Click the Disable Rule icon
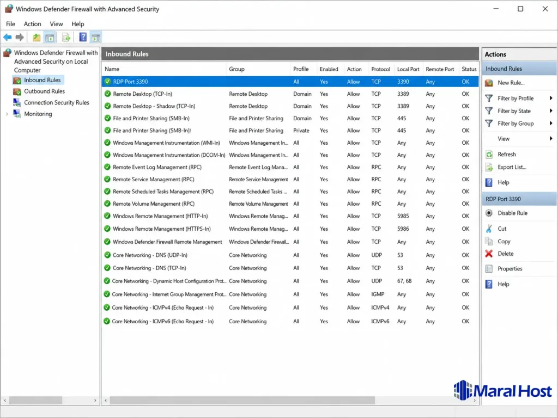 [489, 213]
